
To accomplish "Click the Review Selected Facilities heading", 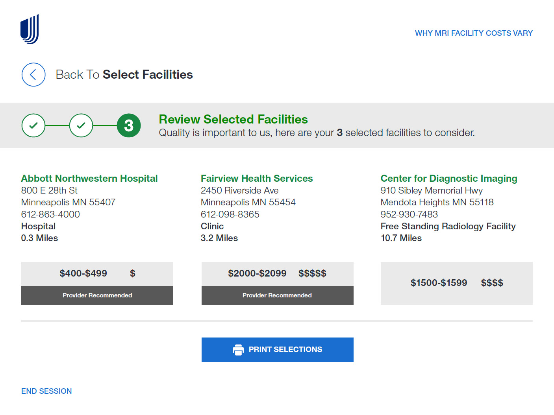I will 233,119.
